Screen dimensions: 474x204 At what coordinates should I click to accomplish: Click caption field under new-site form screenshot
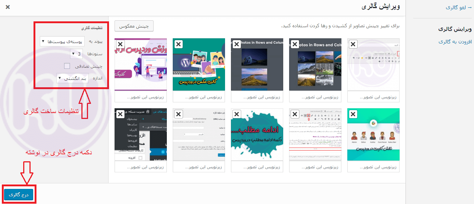pos(199,167)
